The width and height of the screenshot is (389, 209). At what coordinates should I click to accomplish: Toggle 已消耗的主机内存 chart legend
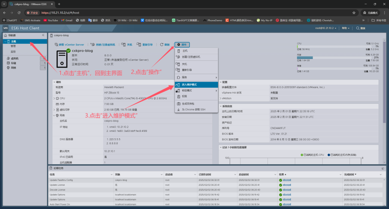[x=342, y=155]
